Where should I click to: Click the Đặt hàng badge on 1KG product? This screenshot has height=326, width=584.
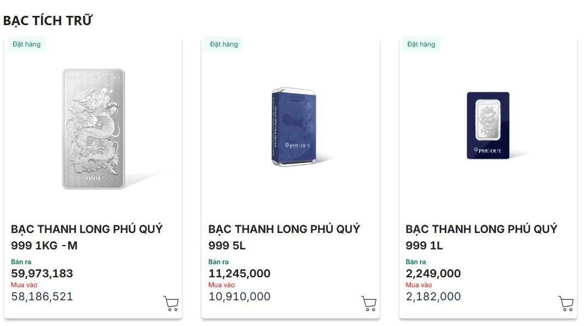[26, 44]
